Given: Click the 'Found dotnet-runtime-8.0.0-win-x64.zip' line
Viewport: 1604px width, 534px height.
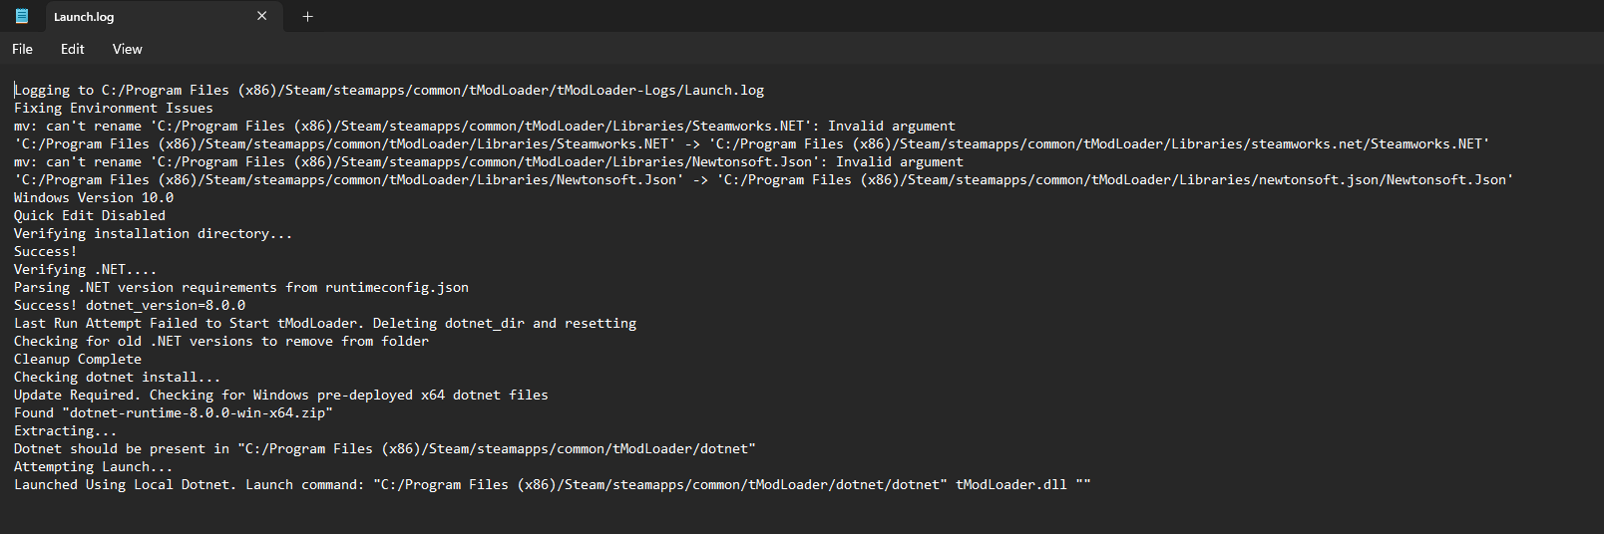Looking at the screenshot, I should (174, 413).
